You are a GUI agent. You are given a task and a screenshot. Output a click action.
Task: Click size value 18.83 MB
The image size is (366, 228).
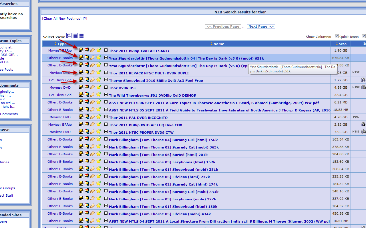pyautogui.click(x=340, y=110)
